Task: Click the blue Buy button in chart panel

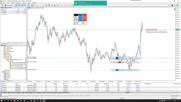Action: click(80, 15)
